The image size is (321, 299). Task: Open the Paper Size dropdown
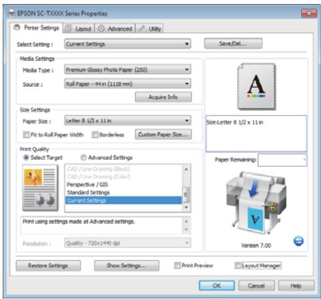[x=127, y=121]
